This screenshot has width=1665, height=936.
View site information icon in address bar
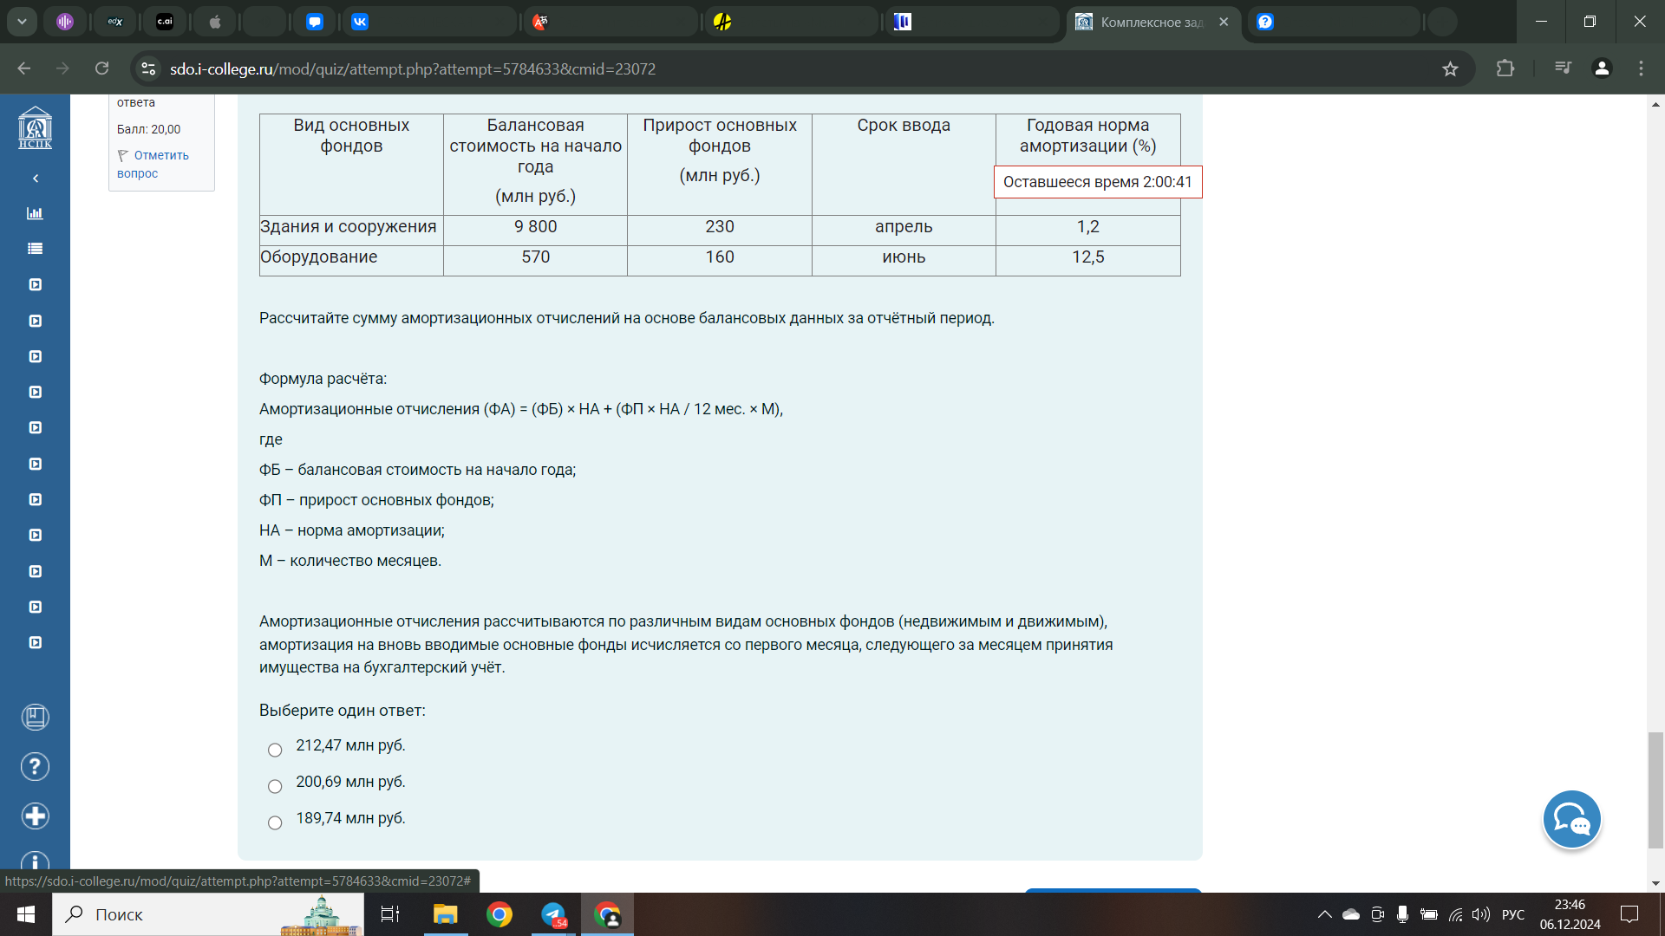tap(149, 68)
